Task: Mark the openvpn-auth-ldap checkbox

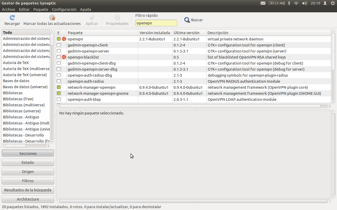Action: [x=59, y=99]
